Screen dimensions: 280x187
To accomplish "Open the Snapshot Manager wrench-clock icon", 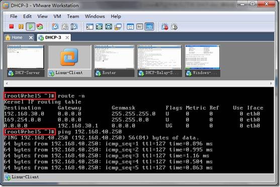I will tap(74, 27).
